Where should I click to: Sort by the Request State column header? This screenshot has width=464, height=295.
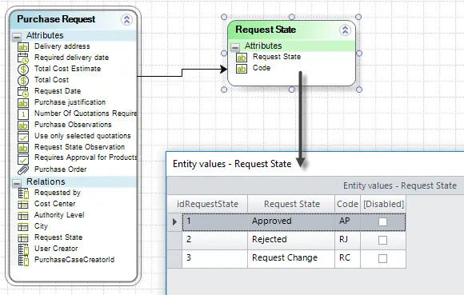pos(291,204)
